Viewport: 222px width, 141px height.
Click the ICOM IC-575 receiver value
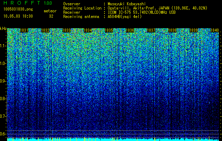[142, 12]
